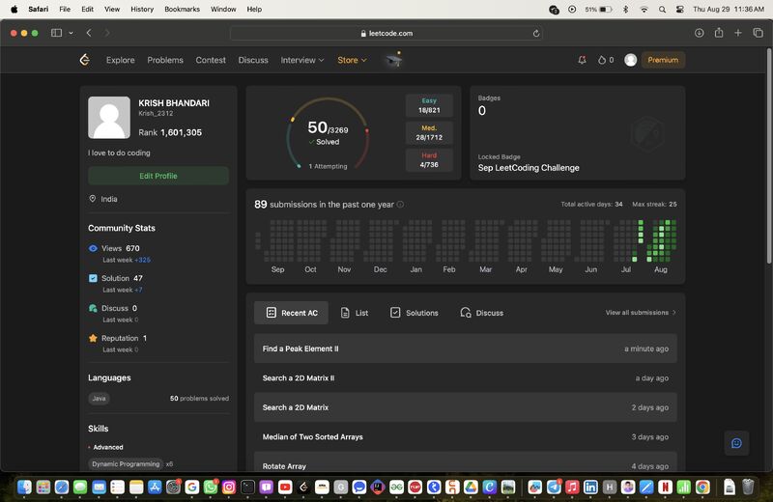The image size is (773, 502).
Task: Open LinkedIn from the dock
Action: pyautogui.click(x=590, y=488)
